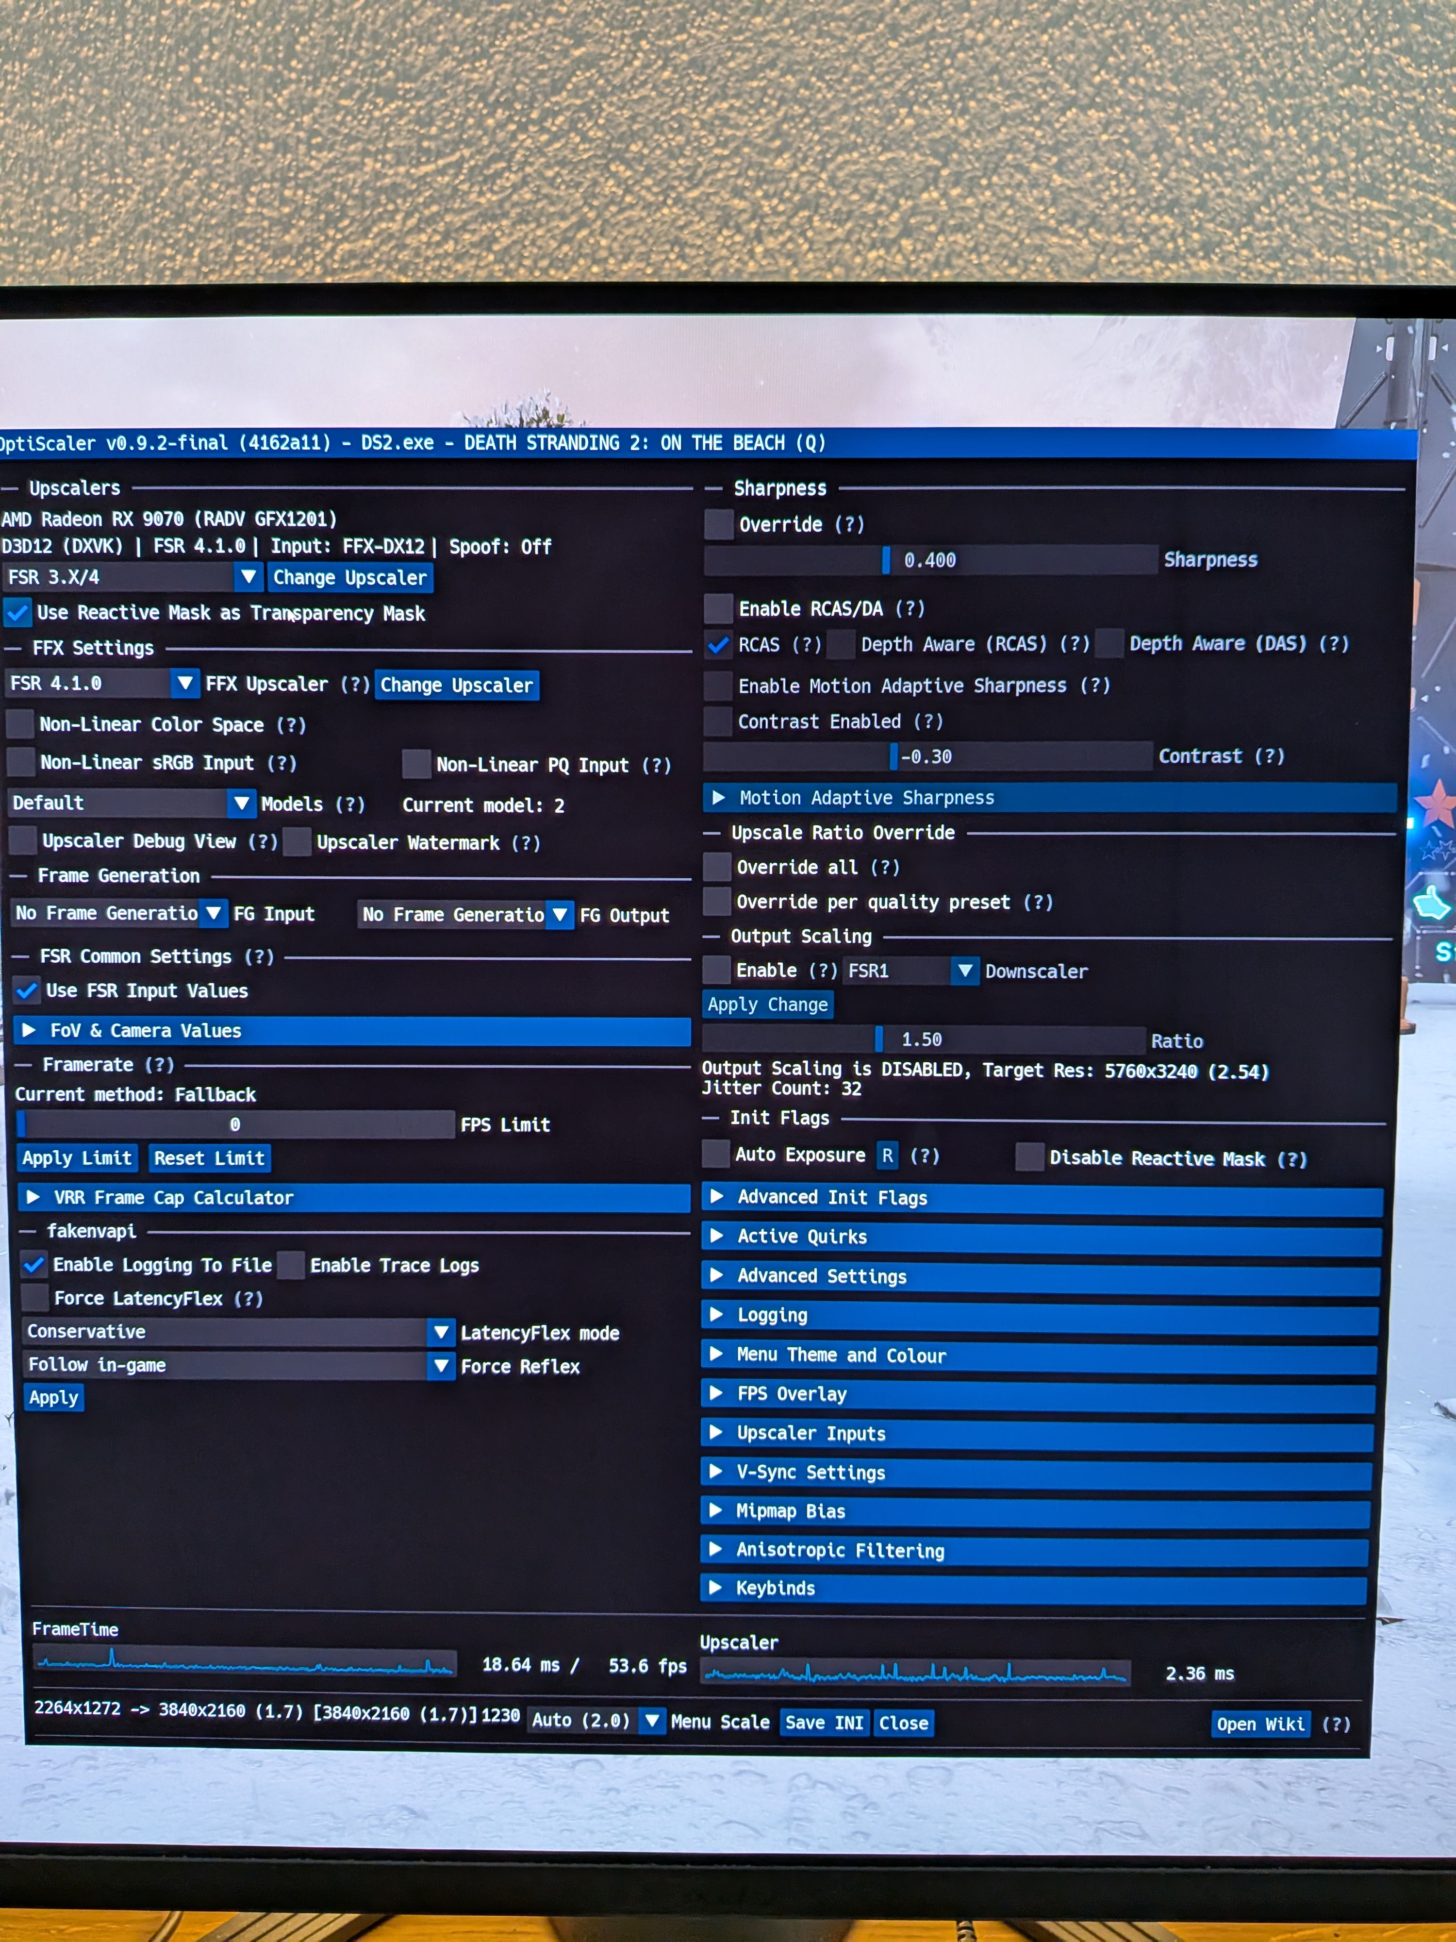Open the FG Input dropdown
The width and height of the screenshot is (1456, 1942).
[119, 913]
